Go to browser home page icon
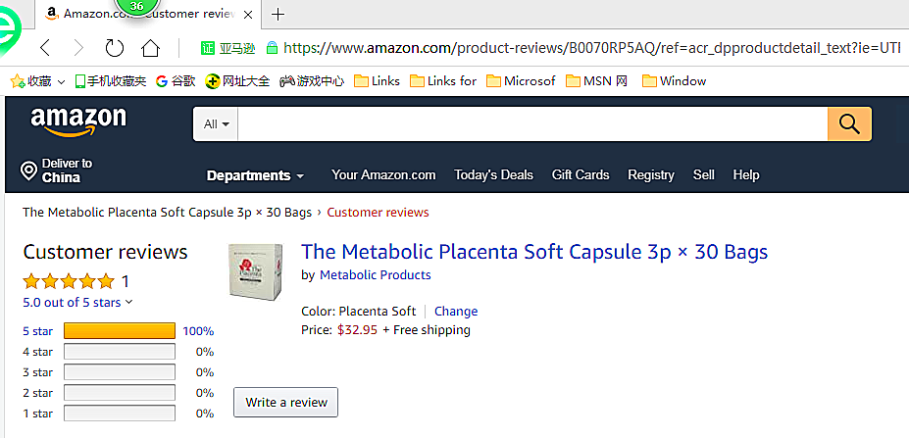 click(x=150, y=47)
